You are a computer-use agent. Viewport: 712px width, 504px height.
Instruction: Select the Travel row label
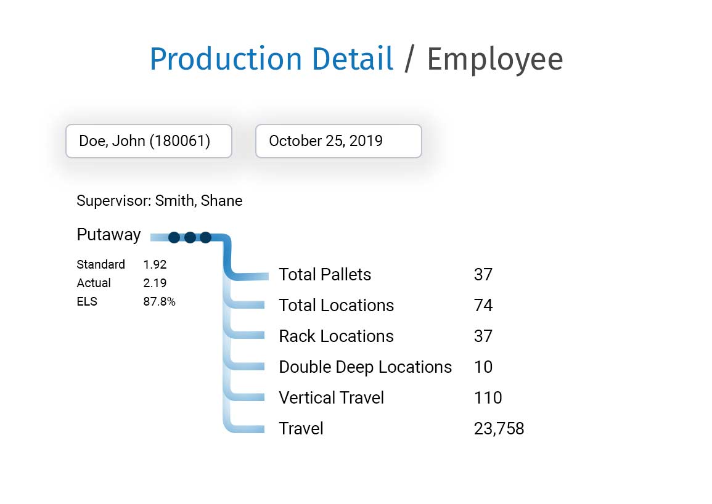301,428
